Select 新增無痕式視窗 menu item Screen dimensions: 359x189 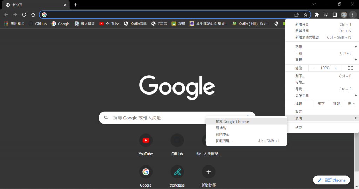322,37
